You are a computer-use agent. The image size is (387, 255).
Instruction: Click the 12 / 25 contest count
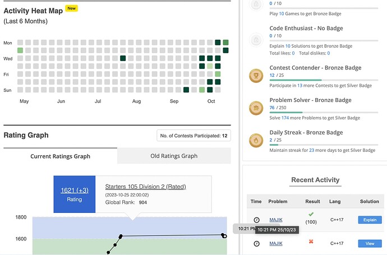point(277,75)
